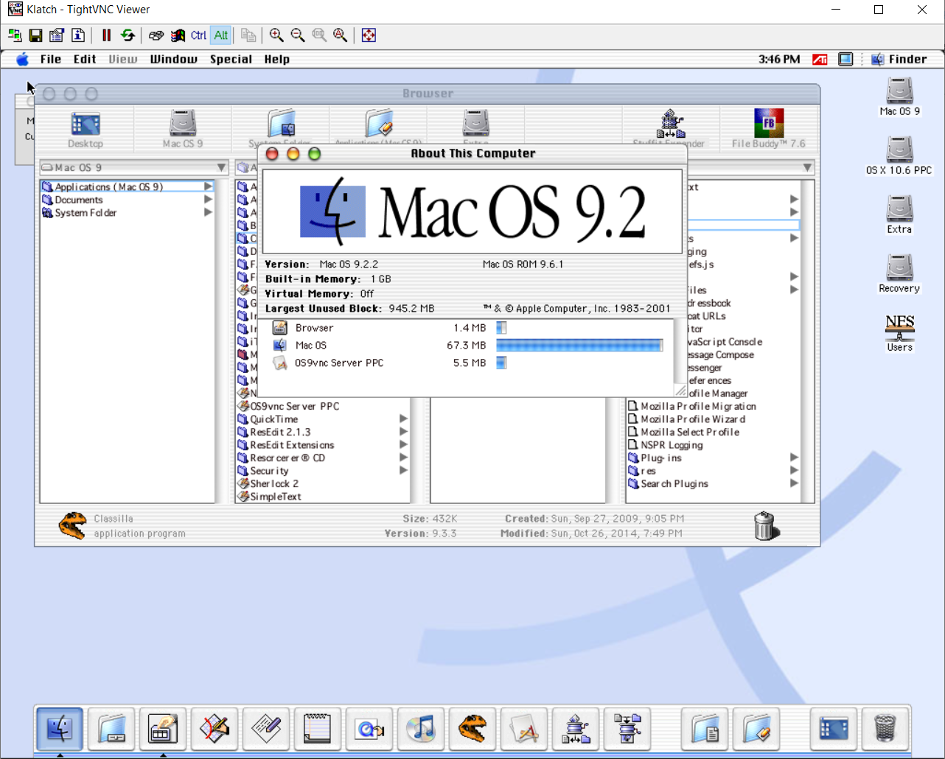Open the Connection options icon

pos(57,35)
